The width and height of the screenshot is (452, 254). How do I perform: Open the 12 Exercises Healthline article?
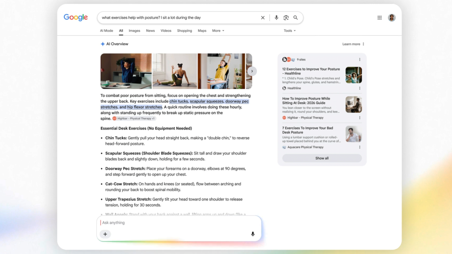click(x=311, y=71)
